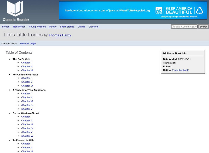
Task: Click the recycle symbol in banner ad
Action: 200,10
